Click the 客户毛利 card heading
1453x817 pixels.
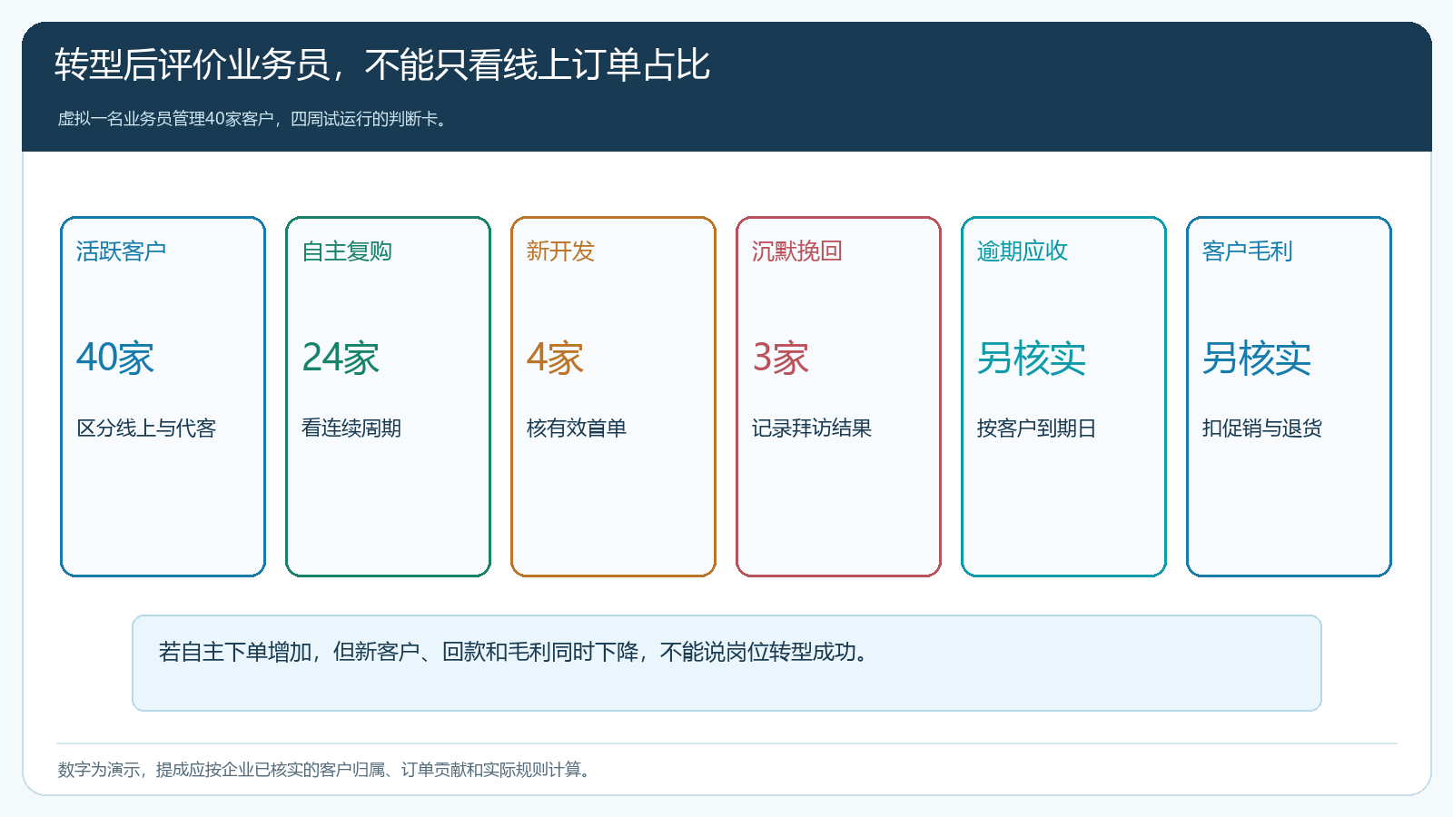pyautogui.click(x=1248, y=251)
